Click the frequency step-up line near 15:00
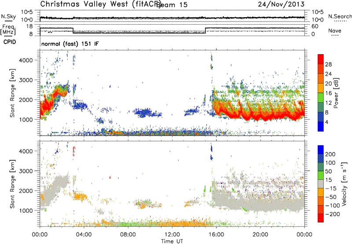The height and width of the screenshot is (244, 352). click(205, 30)
